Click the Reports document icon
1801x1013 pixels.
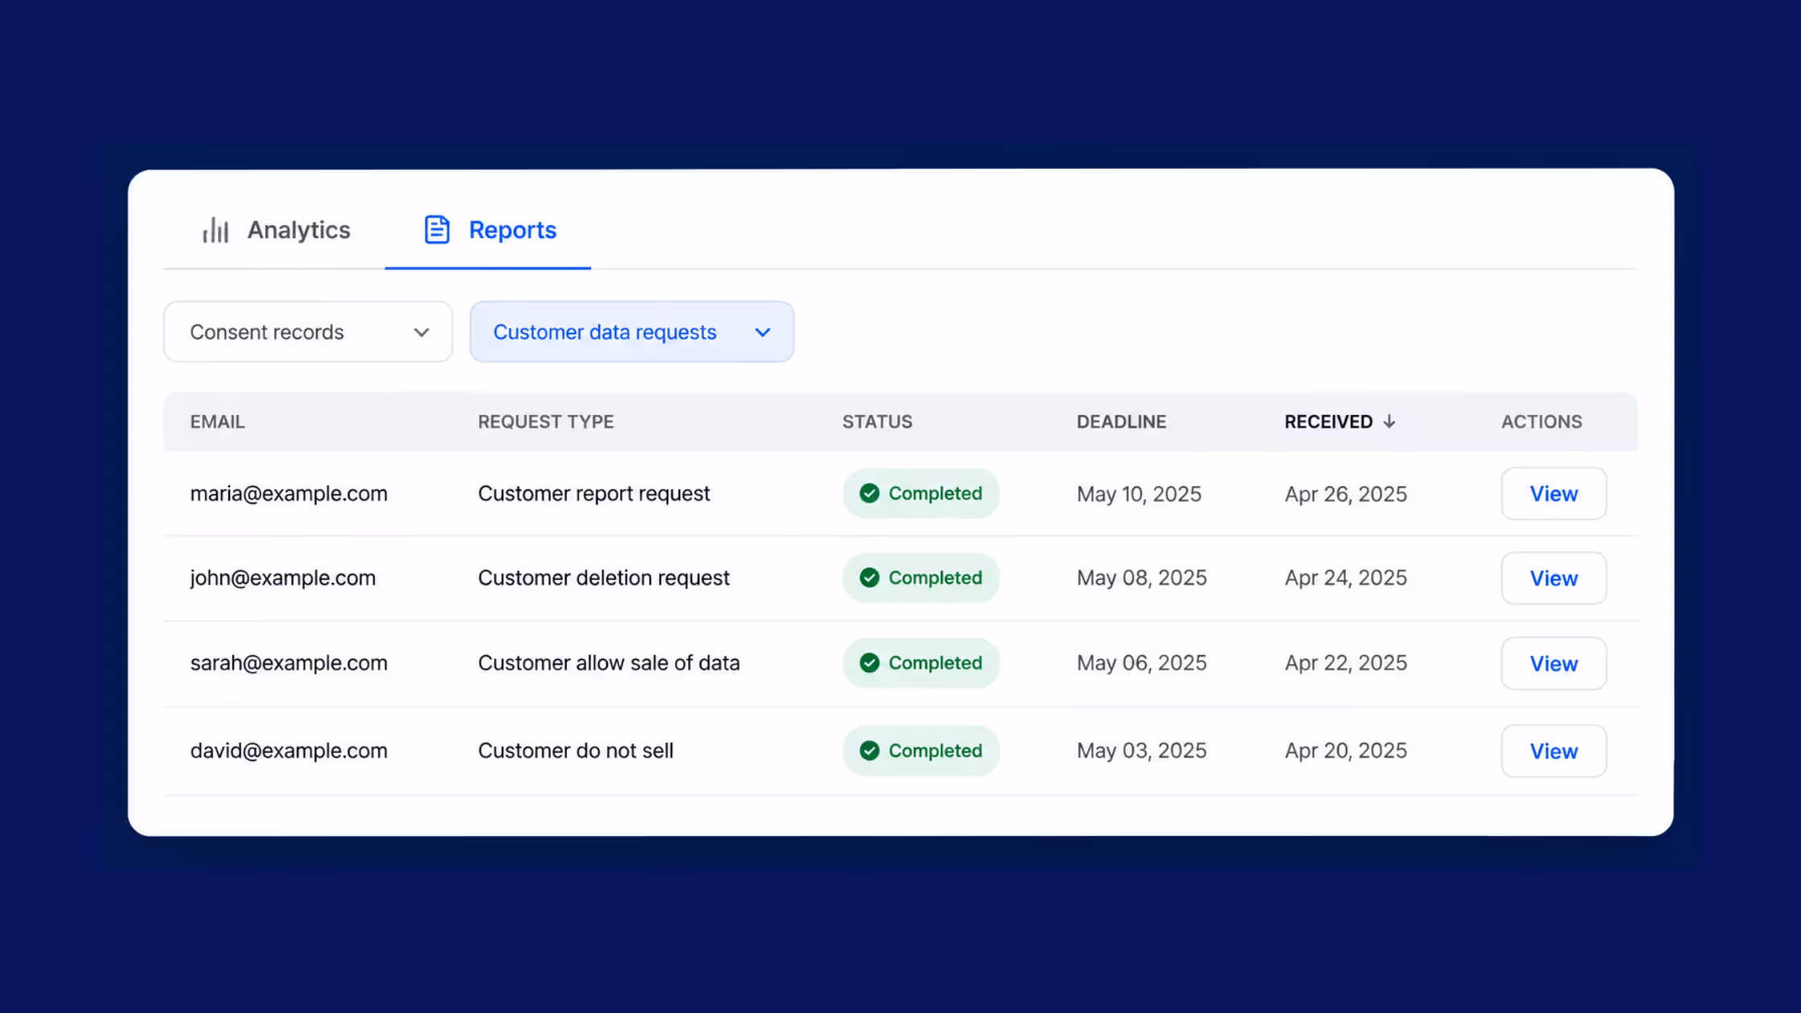click(437, 230)
